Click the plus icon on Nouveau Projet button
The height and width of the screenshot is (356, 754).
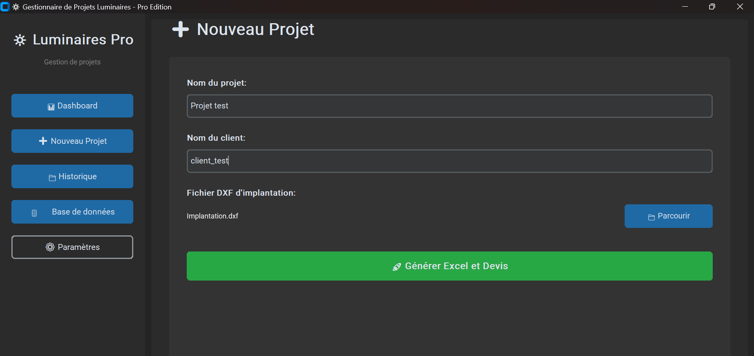pyautogui.click(x=42, y=141)
